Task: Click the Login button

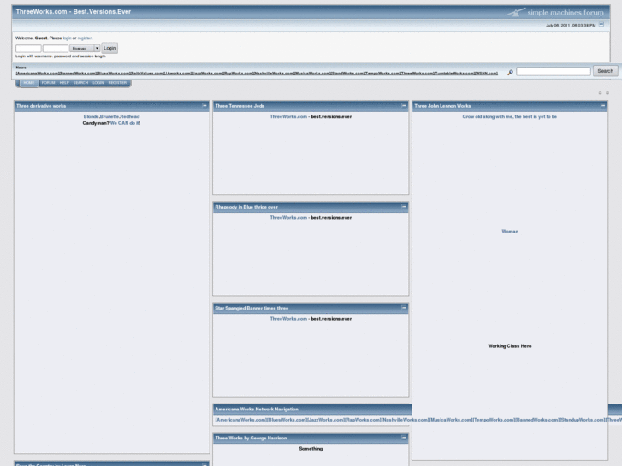Action: [x=110, y=48]
